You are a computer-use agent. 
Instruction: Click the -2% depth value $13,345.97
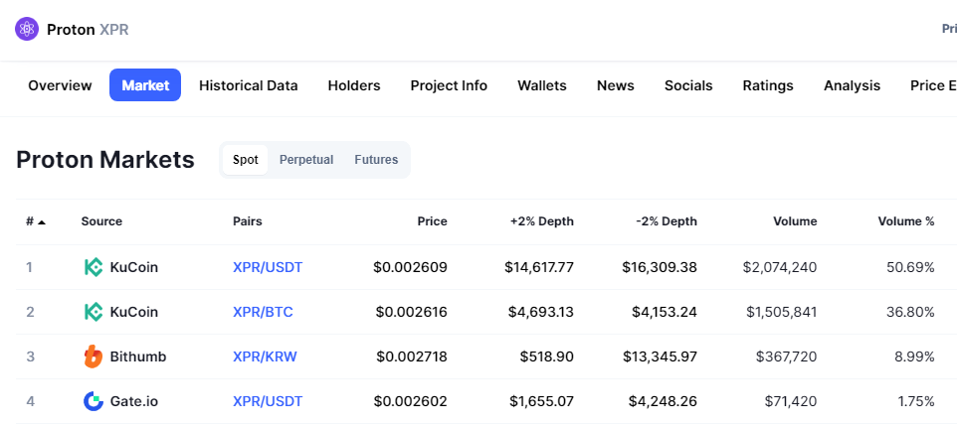[660, 357]
